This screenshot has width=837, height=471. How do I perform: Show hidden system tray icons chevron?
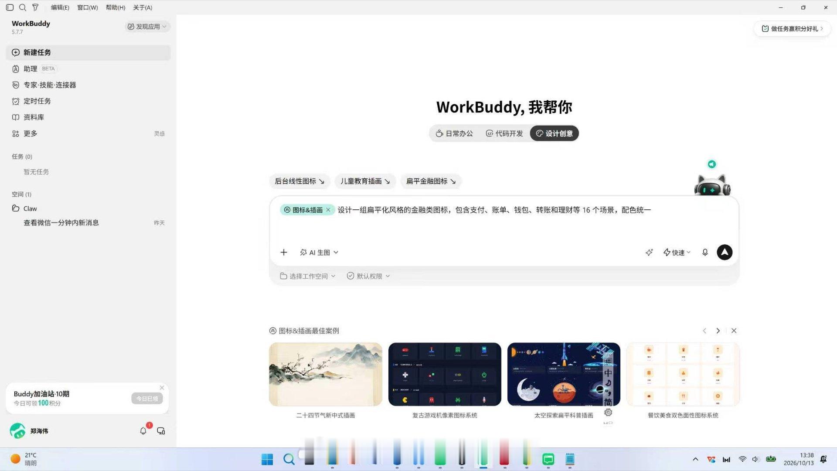click(695, 459)
